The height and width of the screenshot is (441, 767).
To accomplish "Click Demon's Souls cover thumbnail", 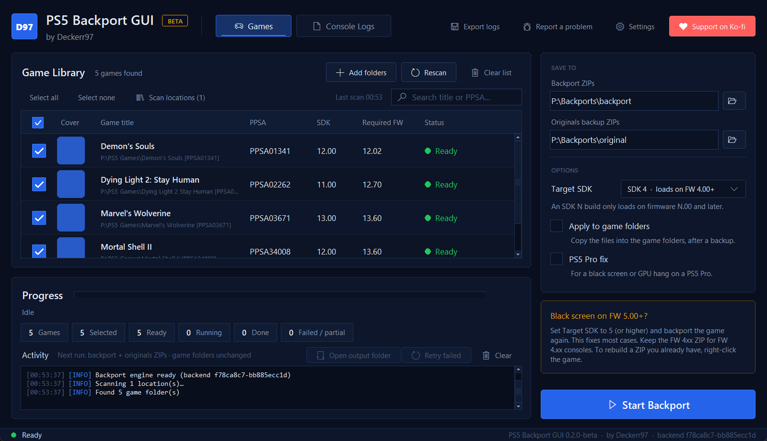I will tap(71, 151).
